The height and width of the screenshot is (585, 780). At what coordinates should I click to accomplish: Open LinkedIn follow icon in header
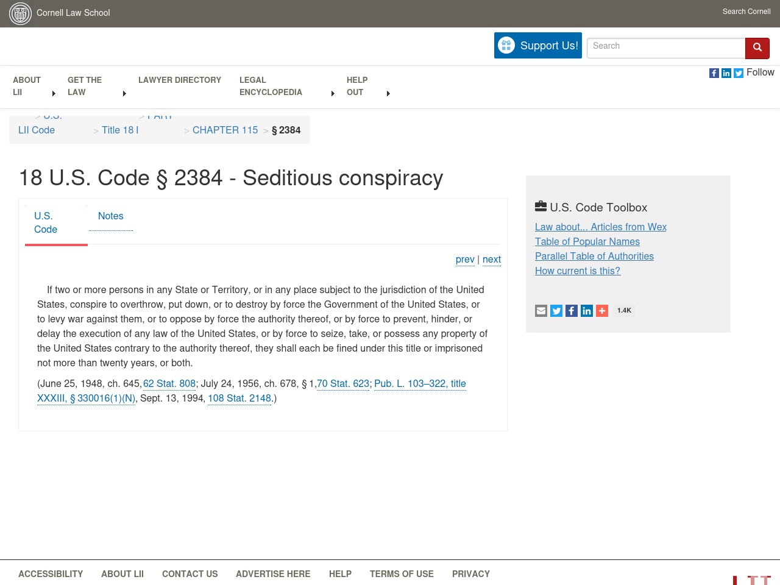[726, 73]
